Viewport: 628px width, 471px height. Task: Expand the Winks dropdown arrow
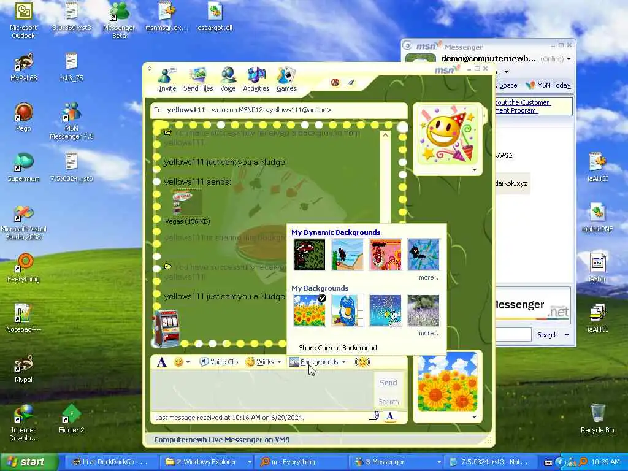(x=279, y=362)
